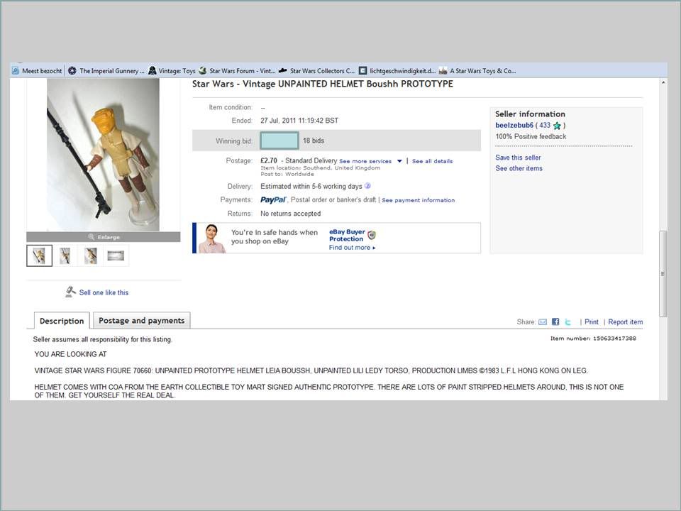Switch to the Description tab
Viewport: 681px width, 511px height.
[62, 321]
